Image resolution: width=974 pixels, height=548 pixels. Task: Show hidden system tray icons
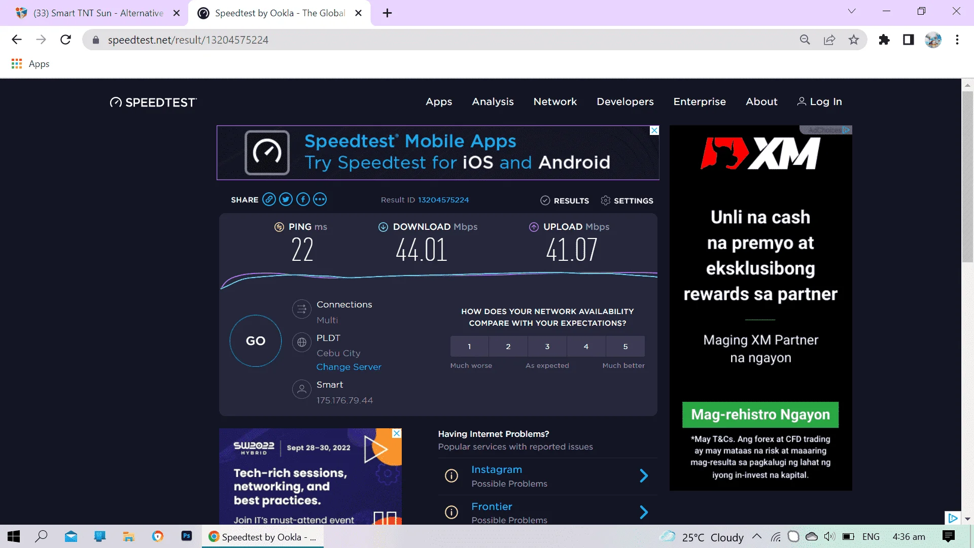757,536
